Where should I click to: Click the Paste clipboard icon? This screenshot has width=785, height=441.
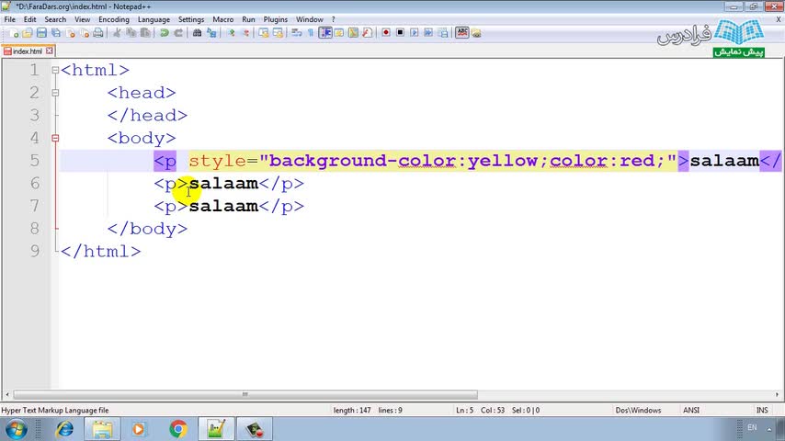tap(145, 33)
